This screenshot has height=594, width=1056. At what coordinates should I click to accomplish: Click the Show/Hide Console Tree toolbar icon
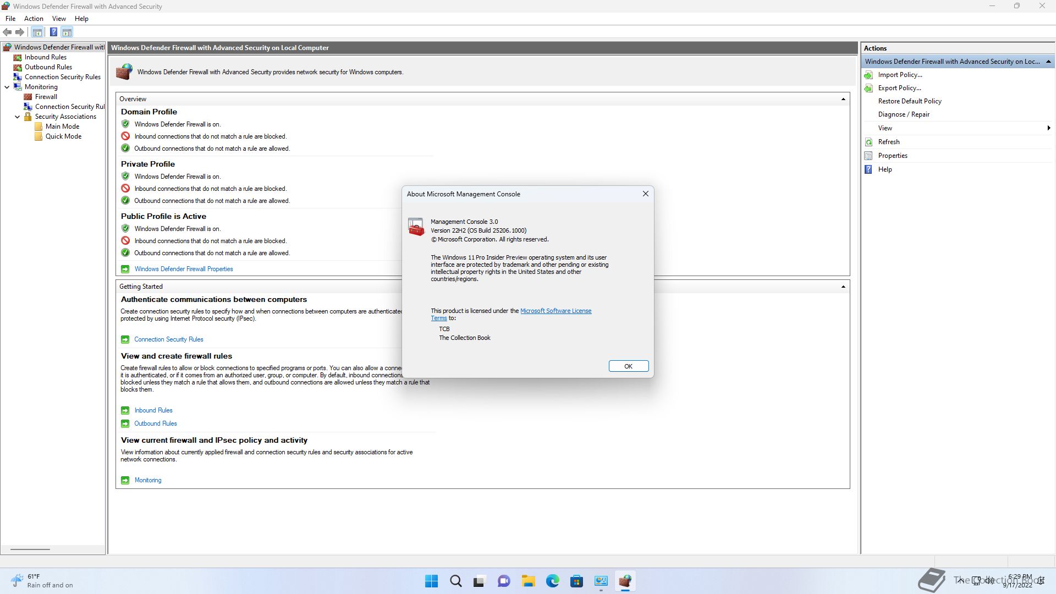click(x=37, y=32)
